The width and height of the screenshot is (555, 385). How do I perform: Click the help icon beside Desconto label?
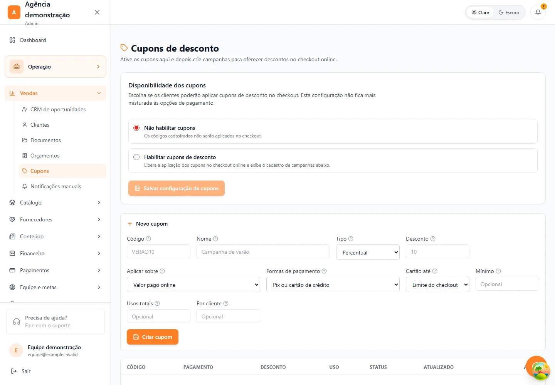click(x=433, y=239)
